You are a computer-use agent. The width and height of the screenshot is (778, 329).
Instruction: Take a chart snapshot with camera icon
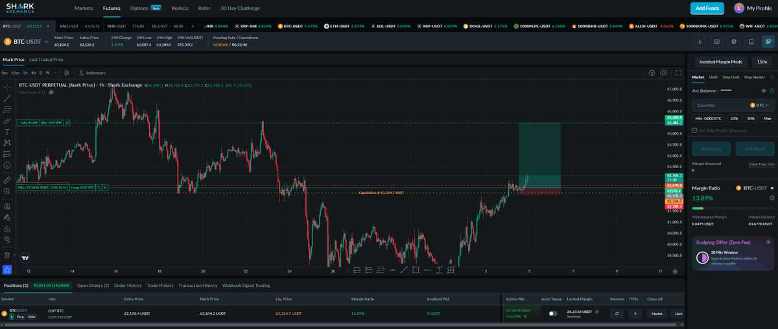point(663,73)
